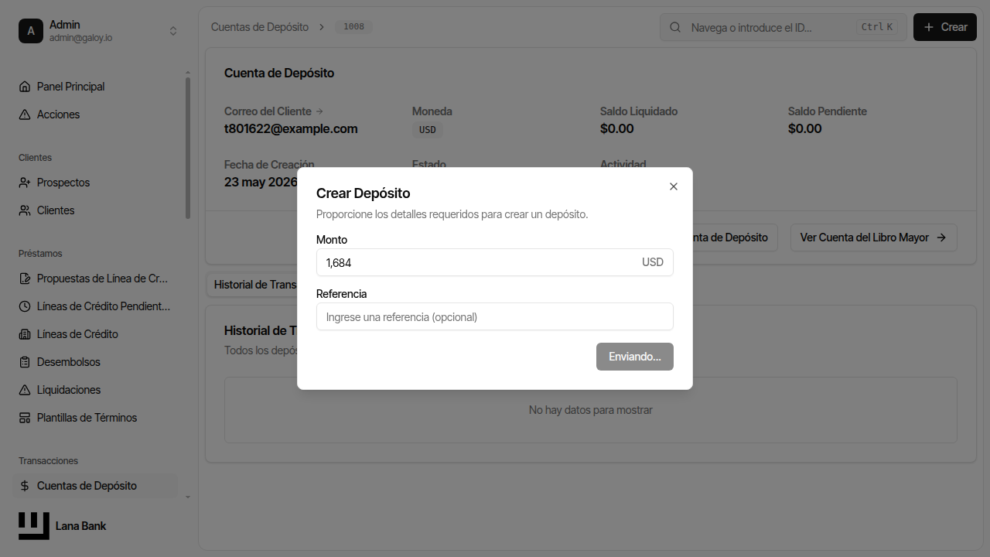Click the search box Navega o introduce el ID
The image size is (990, 557).
coord(783,27)
